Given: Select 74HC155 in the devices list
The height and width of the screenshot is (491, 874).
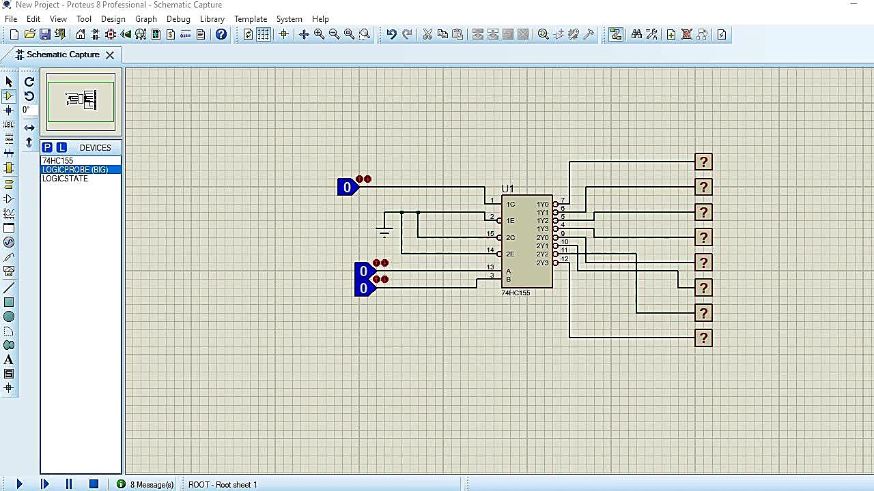Looking at the screenshot, I should pos(58,161).
